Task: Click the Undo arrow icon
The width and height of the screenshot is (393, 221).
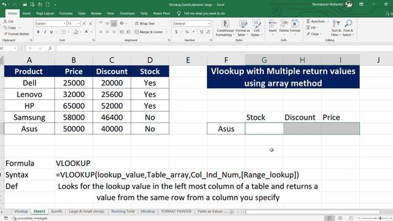Action: 4,4
